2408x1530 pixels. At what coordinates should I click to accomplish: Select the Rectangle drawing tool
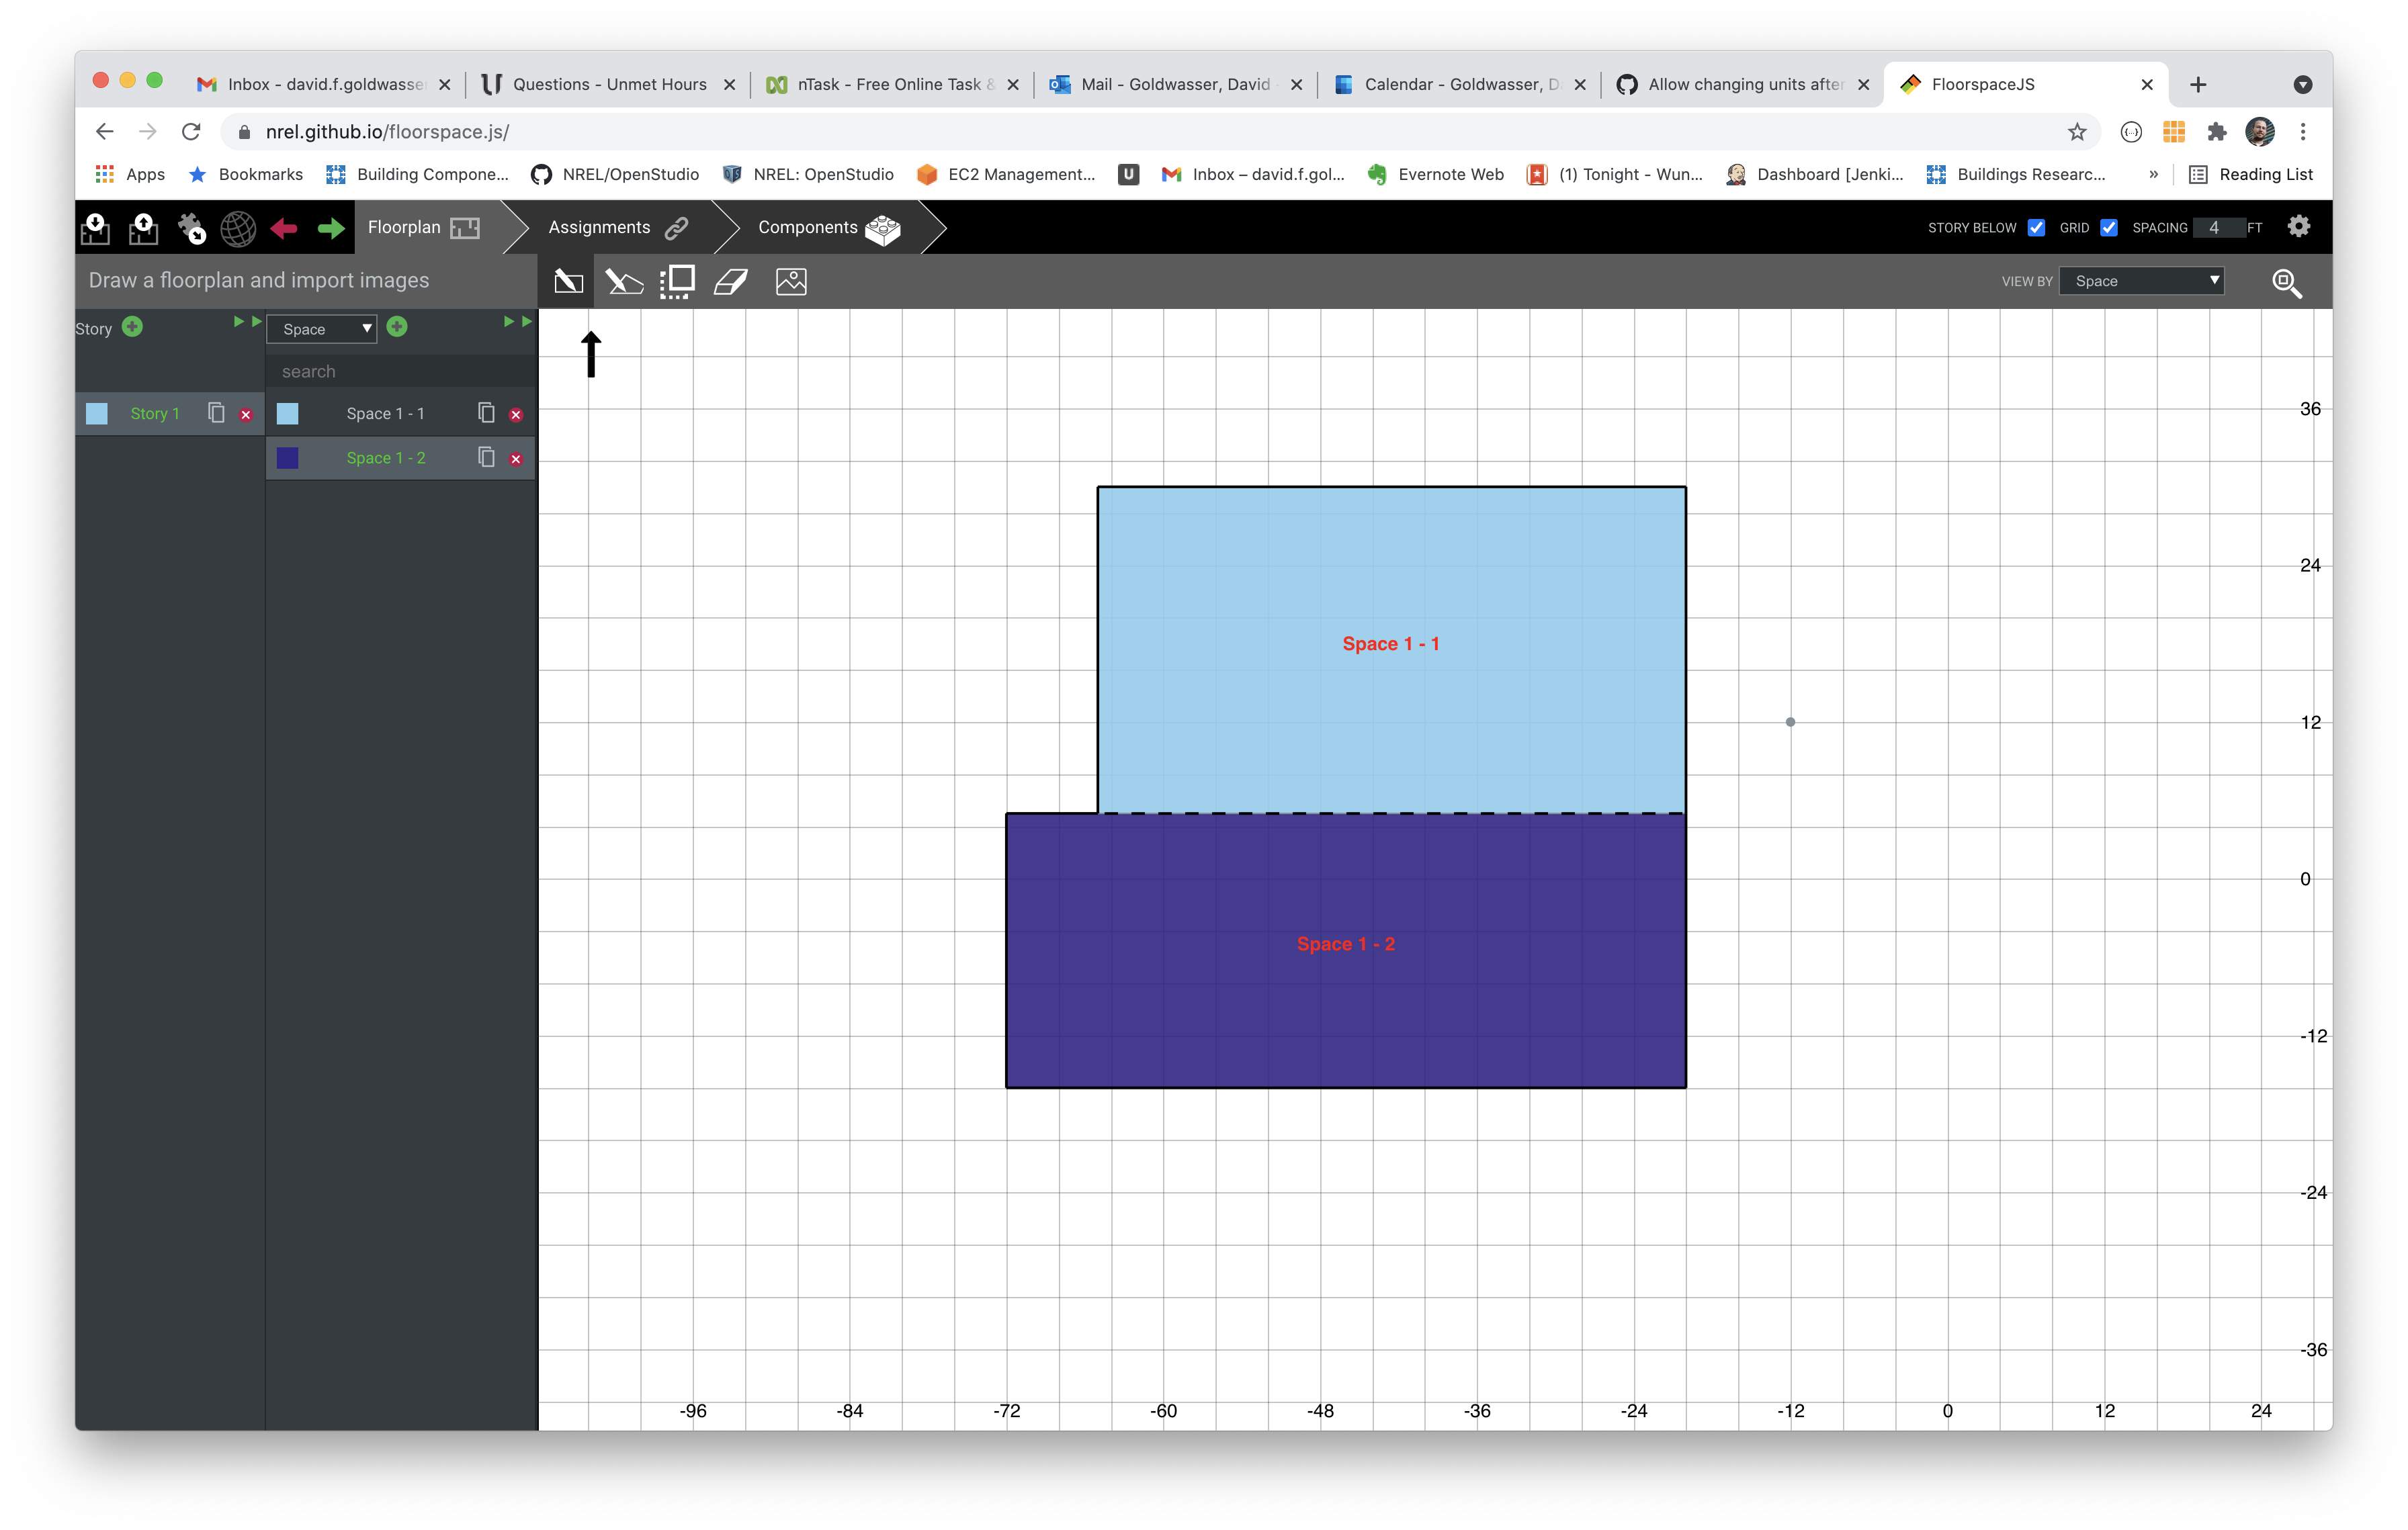[x=568, y=282]
